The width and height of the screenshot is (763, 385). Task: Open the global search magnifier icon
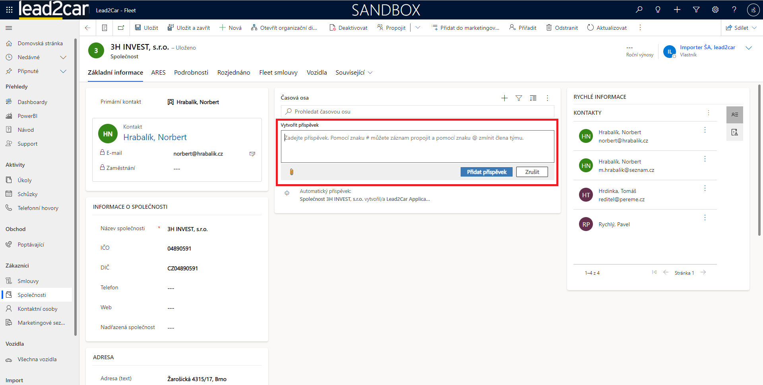[639, 10]
